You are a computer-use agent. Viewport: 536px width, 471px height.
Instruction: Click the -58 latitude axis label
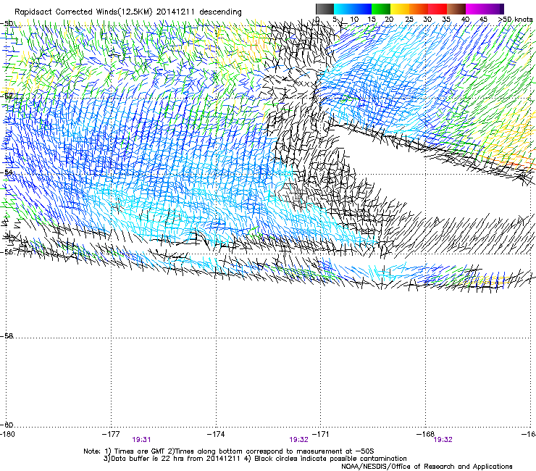pyautogui.click(x=7, y=336)
